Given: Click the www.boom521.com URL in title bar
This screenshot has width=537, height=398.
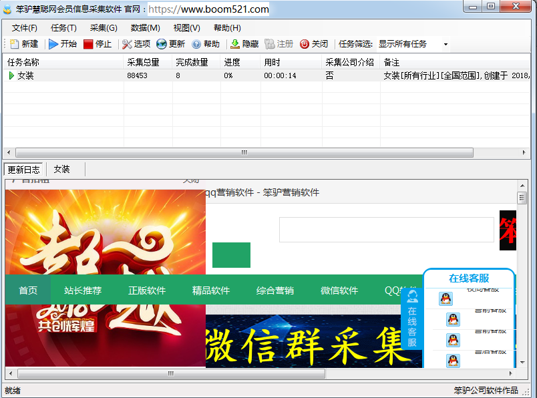Looking at the screenshot, I should [208, 9].
